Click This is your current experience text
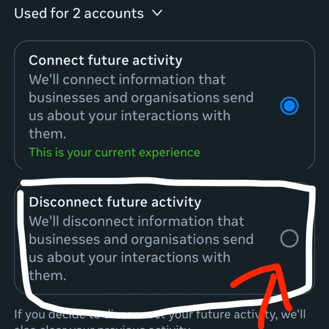329x329 pixels. point(114,152)
